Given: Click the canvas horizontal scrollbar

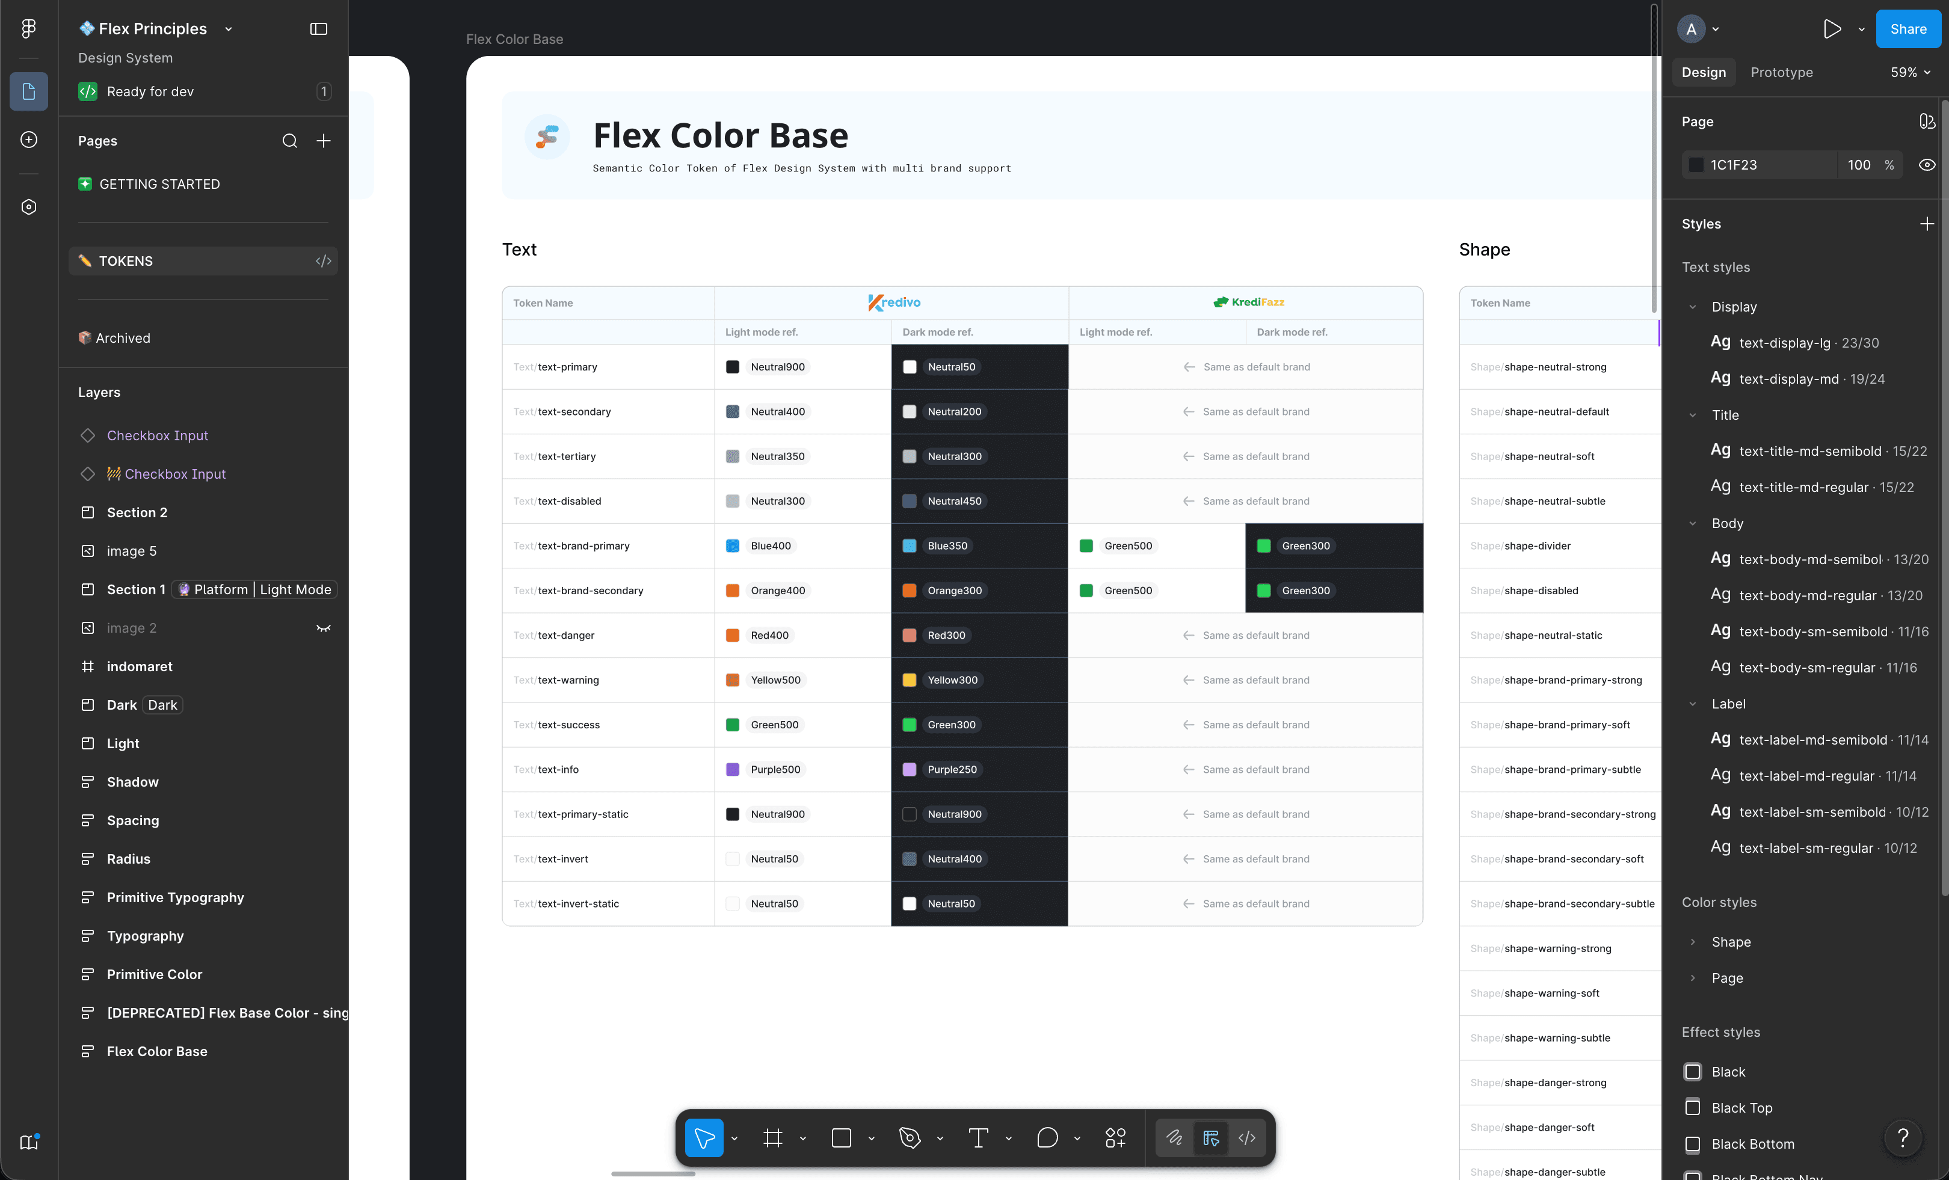Looking at the screenshot, I should pos(653,1173).
